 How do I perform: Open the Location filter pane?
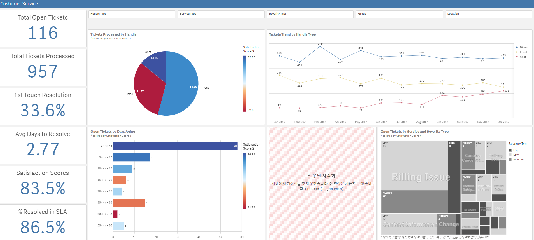489,14
